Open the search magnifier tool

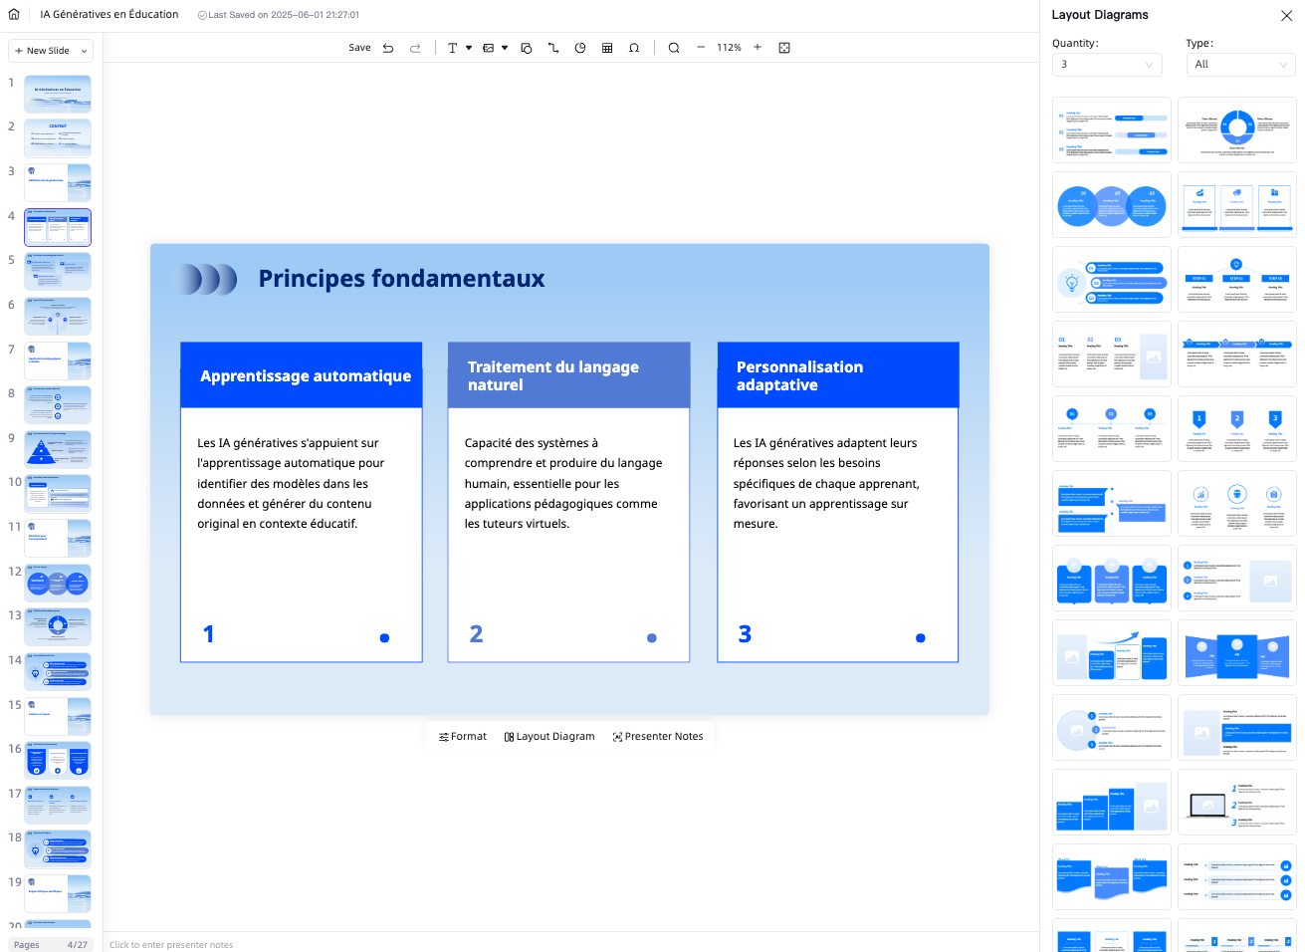(674, 48)
